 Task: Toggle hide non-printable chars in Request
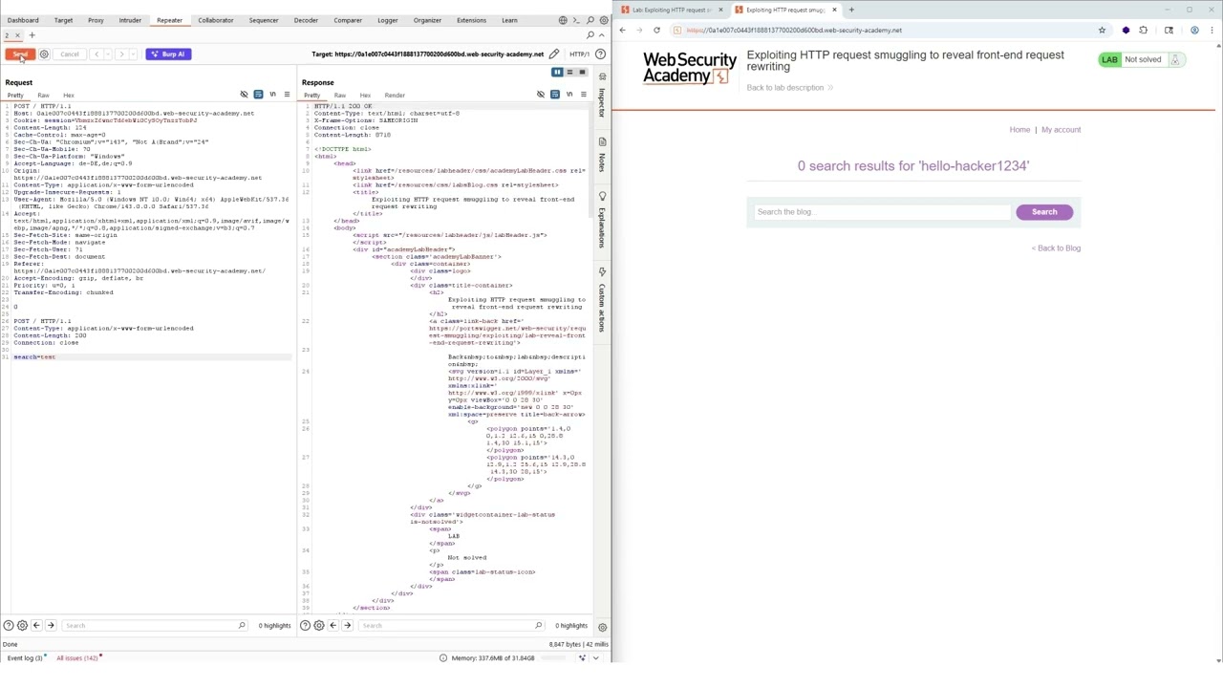coord(244,95)
